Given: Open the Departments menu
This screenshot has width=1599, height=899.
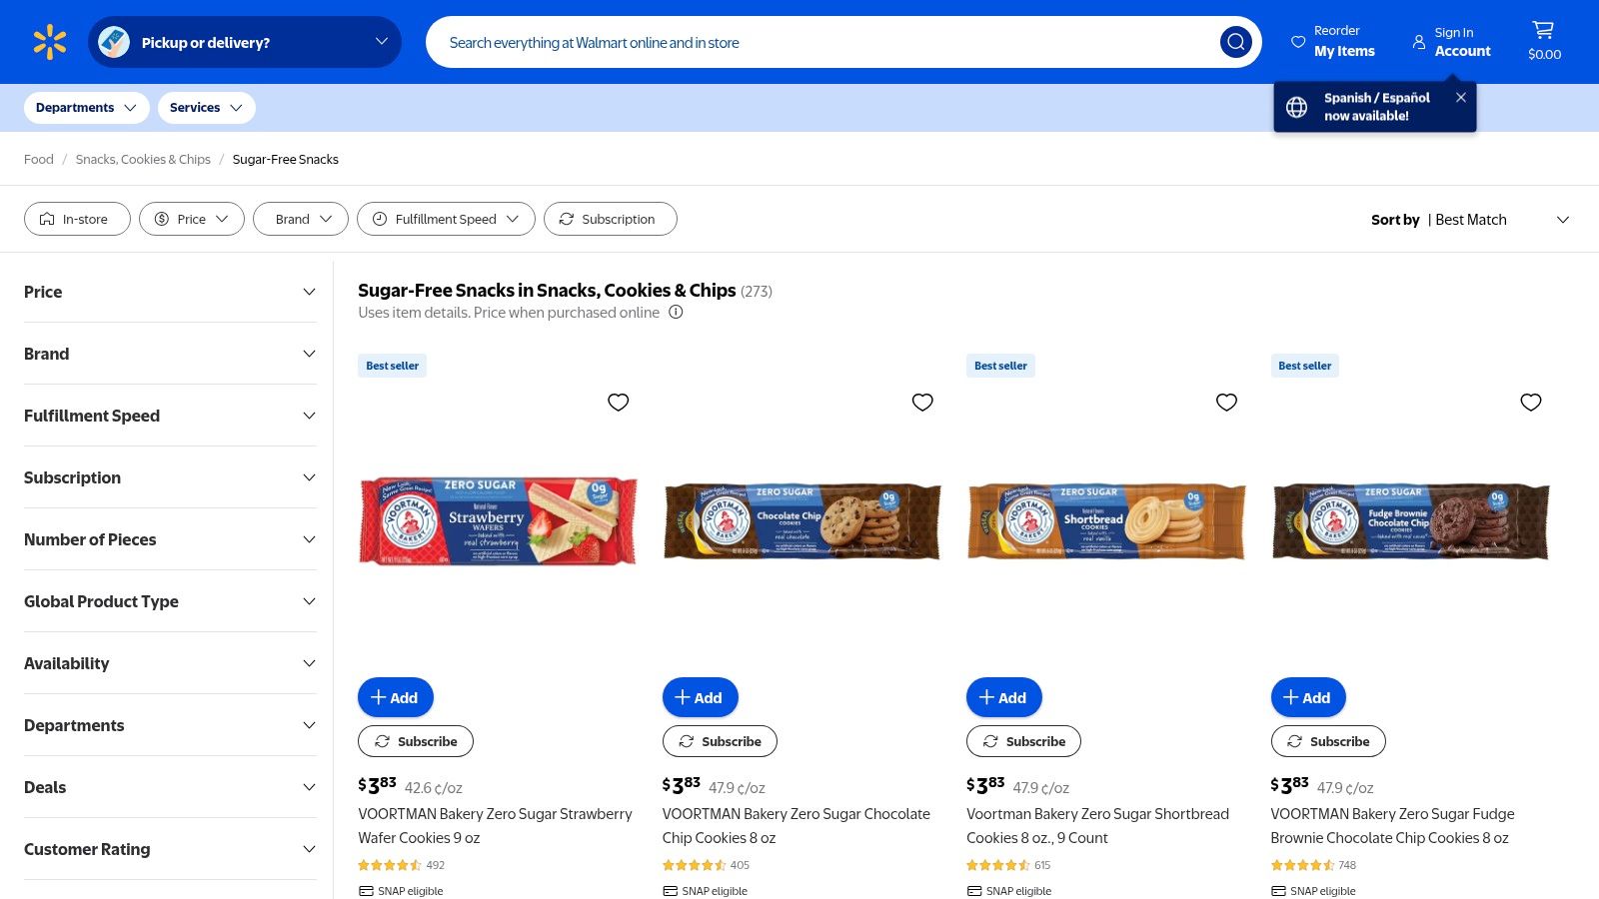Looking at the screenshot, I should [86, 108].
